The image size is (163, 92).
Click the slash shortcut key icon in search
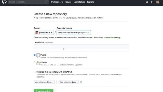[x=47, y=2]
